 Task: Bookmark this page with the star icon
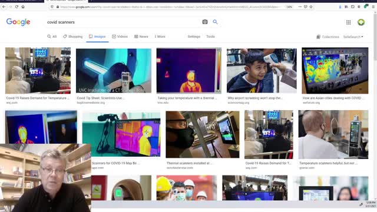pyautogui.click(x=311, y=6)
